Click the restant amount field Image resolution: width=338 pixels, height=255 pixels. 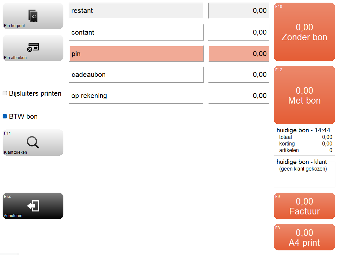tap(239, 11)
